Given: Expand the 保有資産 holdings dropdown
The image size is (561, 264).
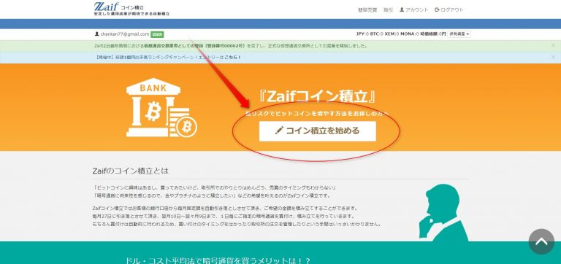Looking at the screenshot, I should [459, 34].
